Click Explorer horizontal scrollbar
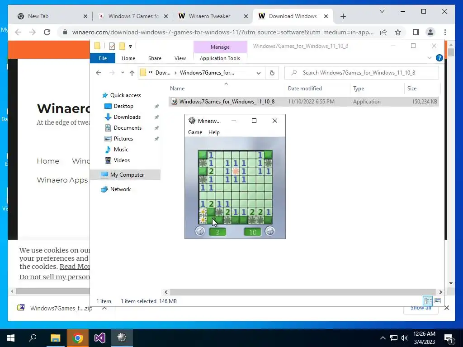Screen dimensions: 463x347 [302, 292]
